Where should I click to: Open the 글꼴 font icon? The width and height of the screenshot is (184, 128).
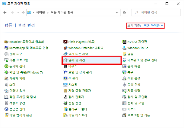[x=124, y=54]
